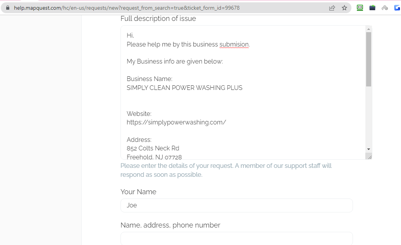
Task: Click the line "Freehold, NJ 07728"
Action: click(x=154, y=157)
